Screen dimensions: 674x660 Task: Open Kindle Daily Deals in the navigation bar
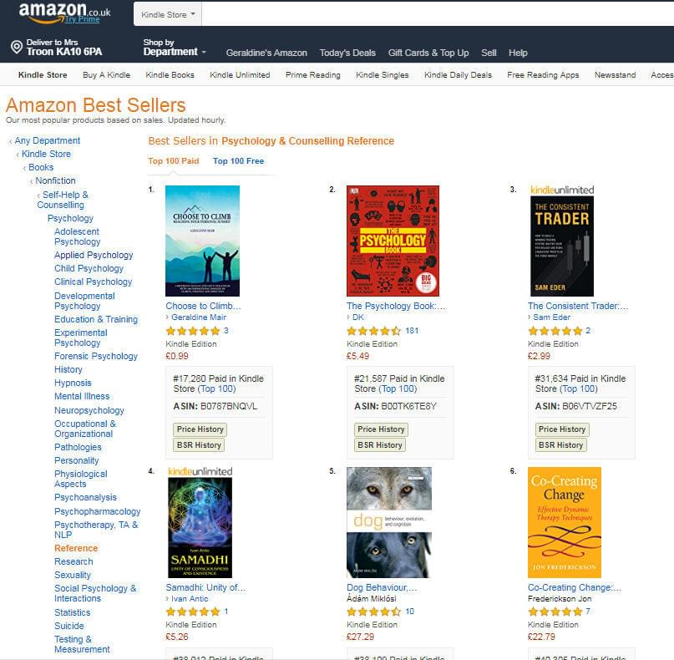(x=458, y=75)
